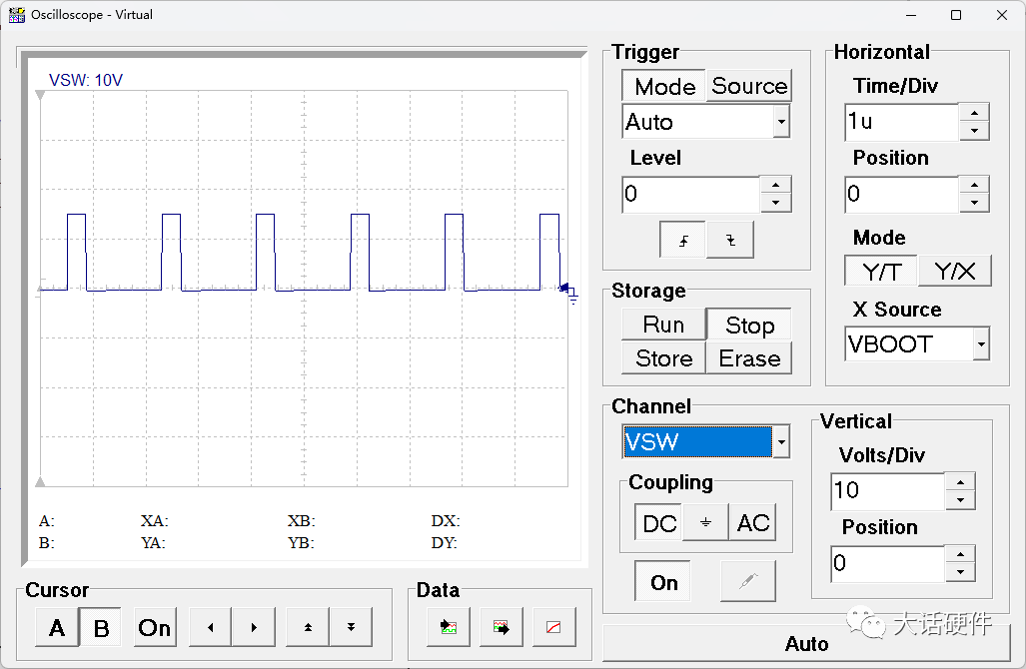Switch horizontal mode to Y/X
The height and width of the screenshot is (669, 1026).
(955, 271)
